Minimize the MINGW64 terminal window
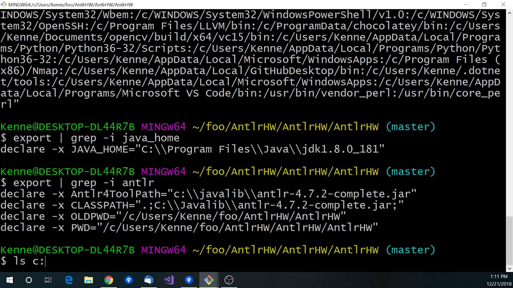This screenshot has height=288, width=513. coord(466,4)
